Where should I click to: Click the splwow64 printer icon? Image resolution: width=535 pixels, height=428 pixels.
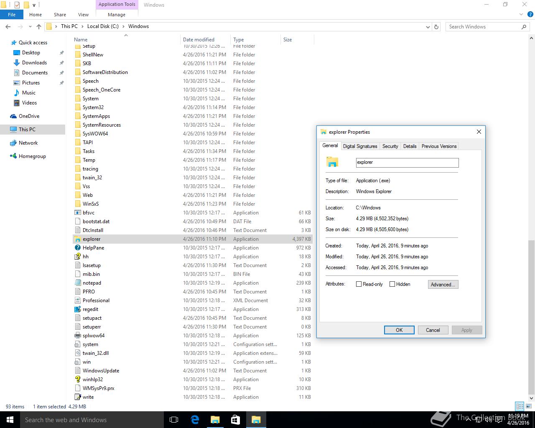coord(77,336)
